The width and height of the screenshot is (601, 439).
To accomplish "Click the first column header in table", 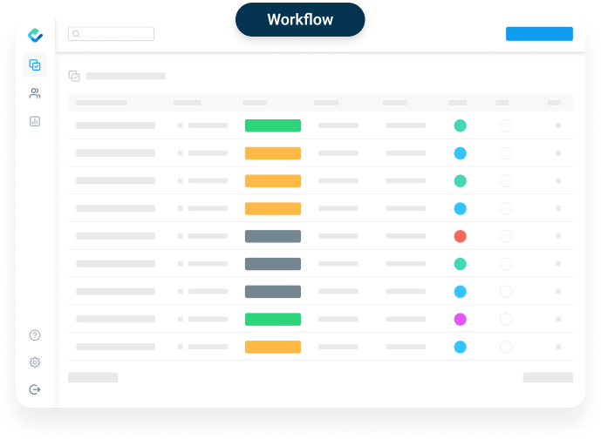I will (x=101, y=103).
